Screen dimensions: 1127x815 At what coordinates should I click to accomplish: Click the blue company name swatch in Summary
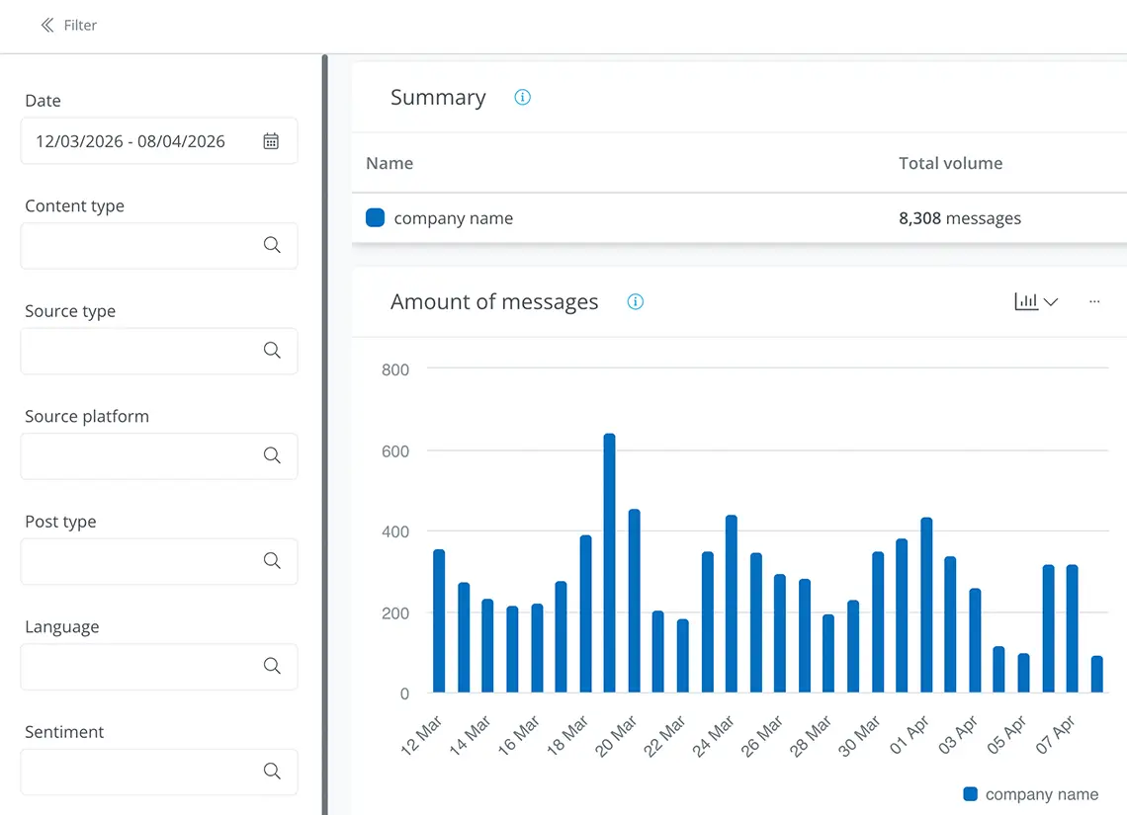pos(375,218)
